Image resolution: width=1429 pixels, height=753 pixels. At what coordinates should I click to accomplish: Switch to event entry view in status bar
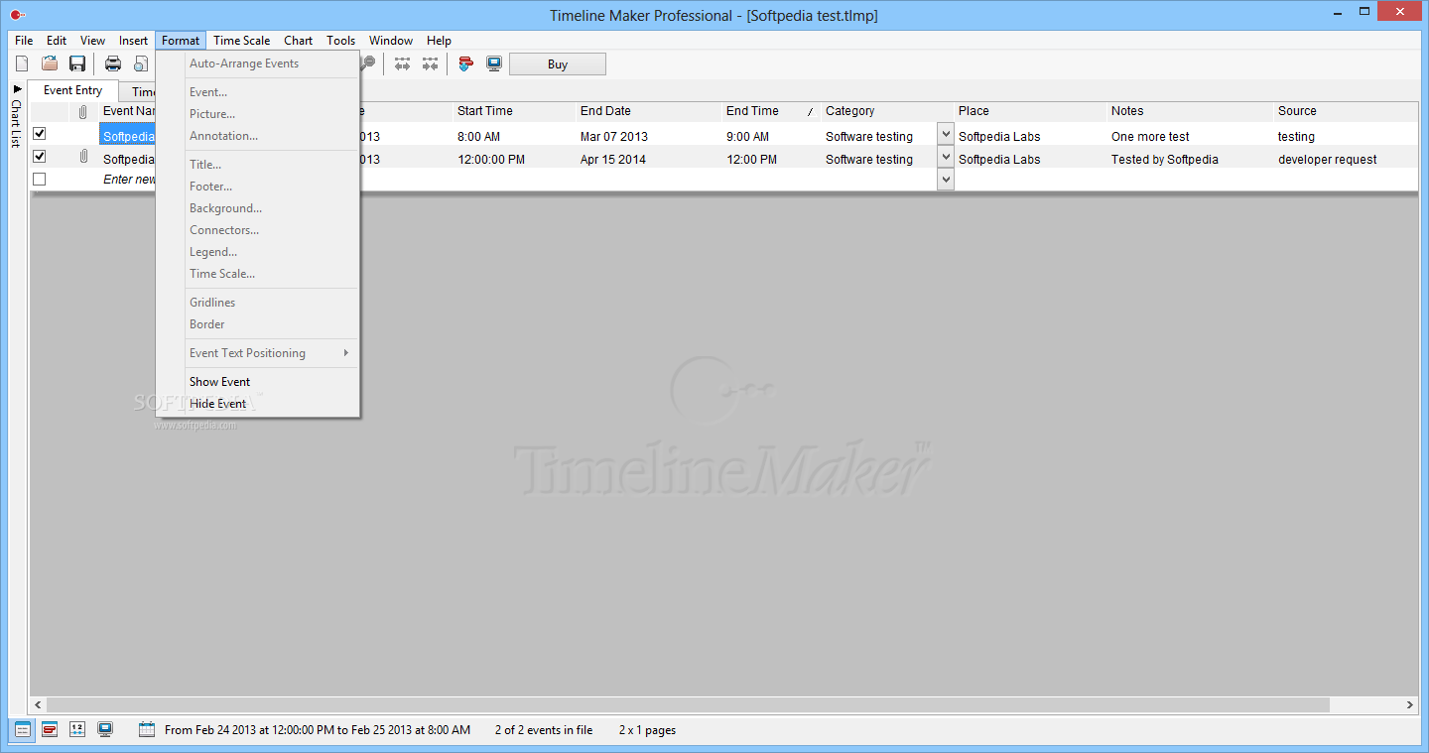22,730
